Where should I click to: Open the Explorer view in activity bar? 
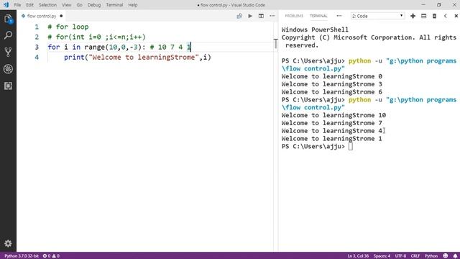pyautogui.click(x=8, y=19)
